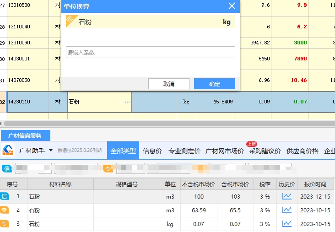Select code cell 13310090

pos(28,43)
